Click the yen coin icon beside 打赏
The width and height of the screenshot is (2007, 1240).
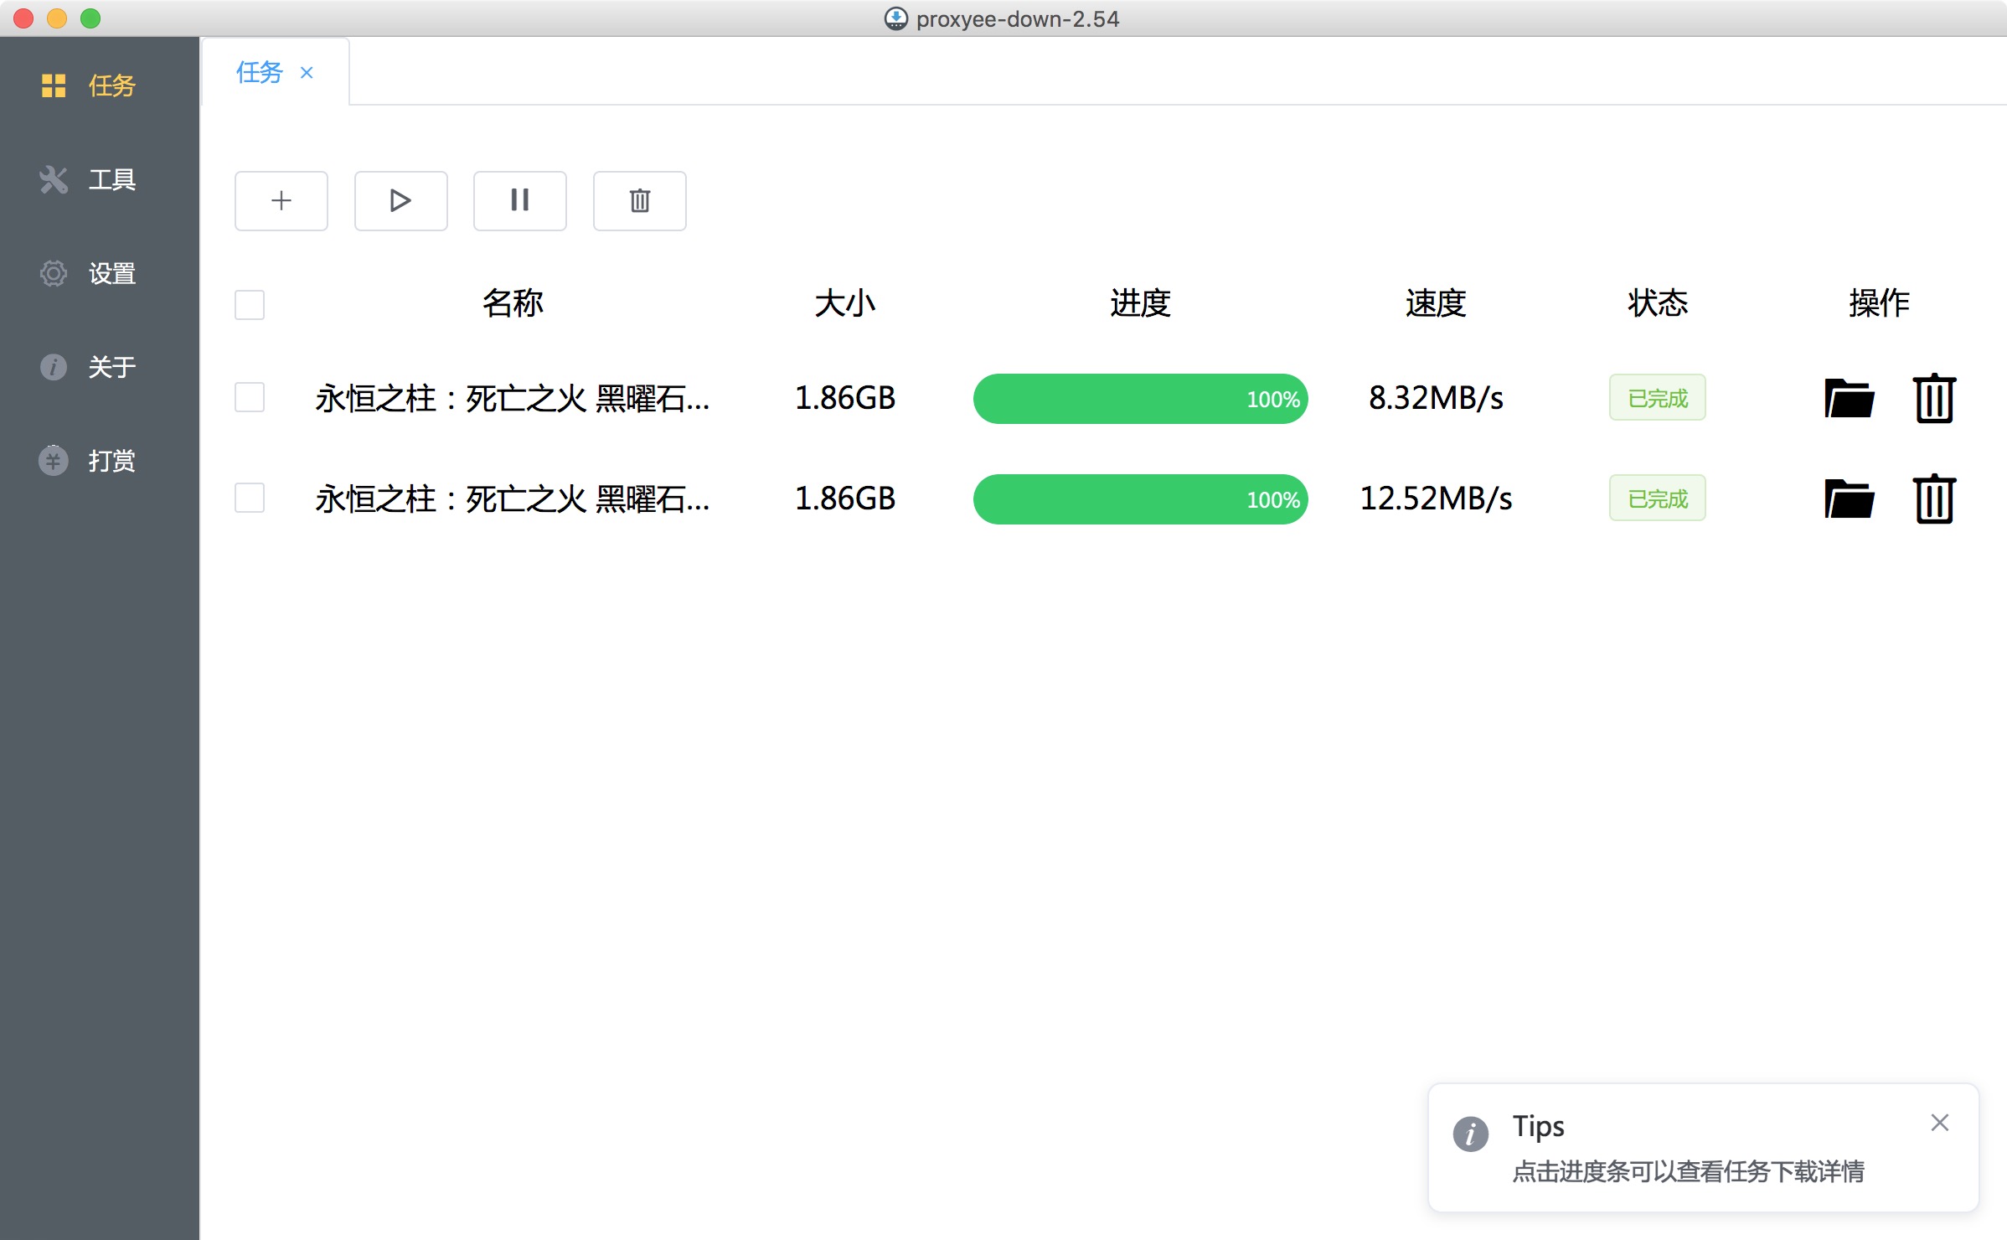(54, 461)
